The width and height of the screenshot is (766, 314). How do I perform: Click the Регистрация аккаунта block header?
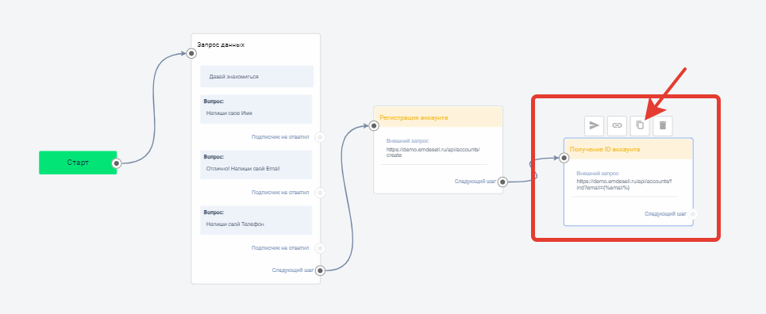pyautogui.click(x=438, y=117)
